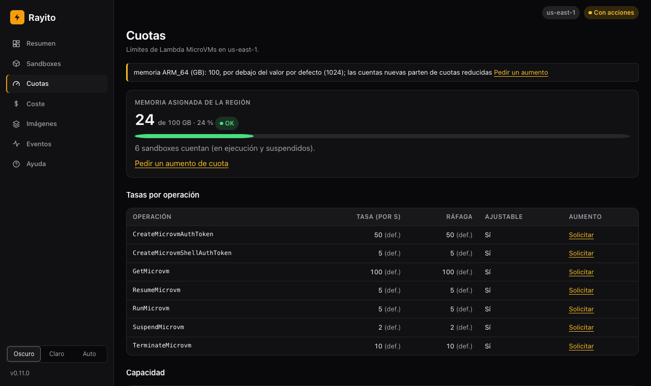
Task: Click Solicitar for CreateMicrovmShellAuthToken
Action: [x=581, y=253]
